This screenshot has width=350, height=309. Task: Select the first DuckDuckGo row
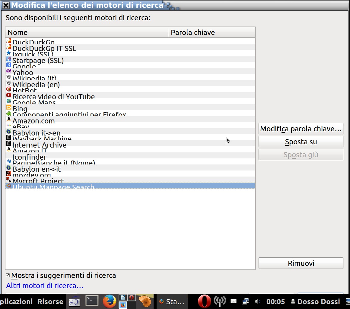[x=130, y=41]
